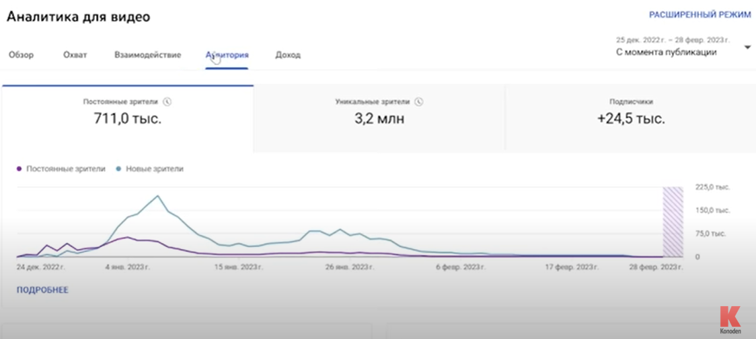Select the Постоянные зрители metric card
The image size is (756, 339).
pos(128,118)
